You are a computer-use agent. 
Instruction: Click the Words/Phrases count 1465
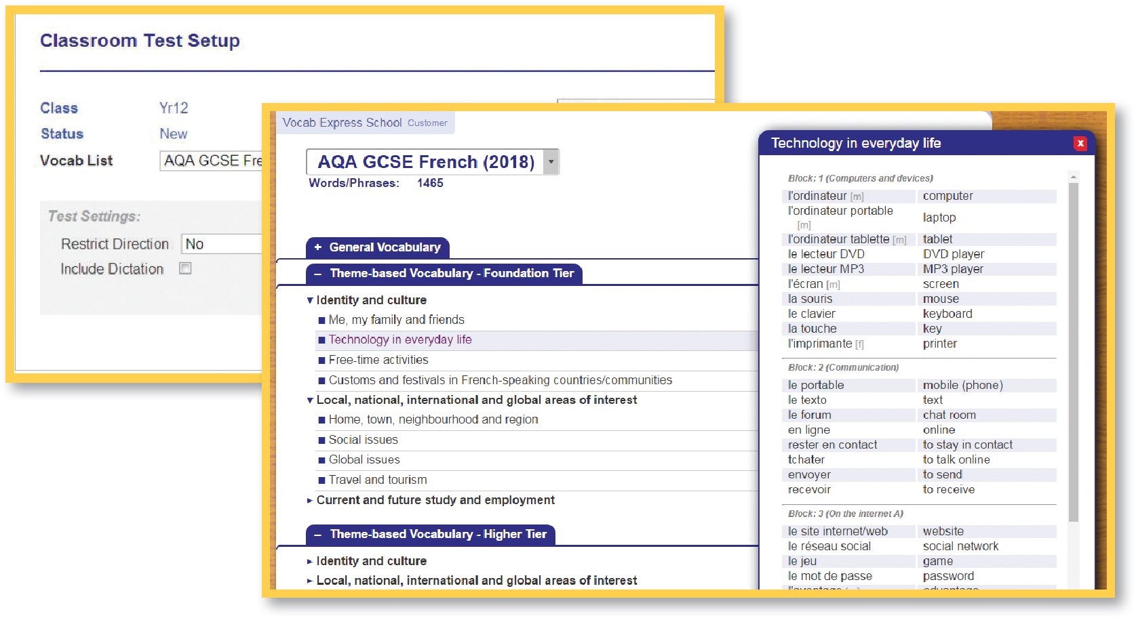[x=430, y=183]
